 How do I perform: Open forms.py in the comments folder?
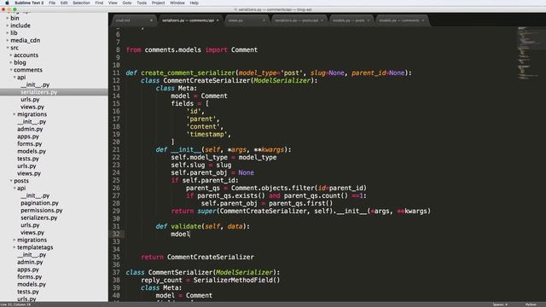pyautogui.click(x=30, y=144)
